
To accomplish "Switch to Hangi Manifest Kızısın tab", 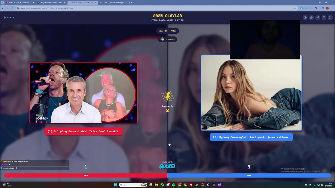I will click(x=51, y=3).
